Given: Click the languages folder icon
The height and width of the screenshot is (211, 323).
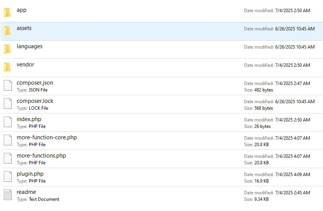Looking at the screenshot, I should tap(7, 49).
